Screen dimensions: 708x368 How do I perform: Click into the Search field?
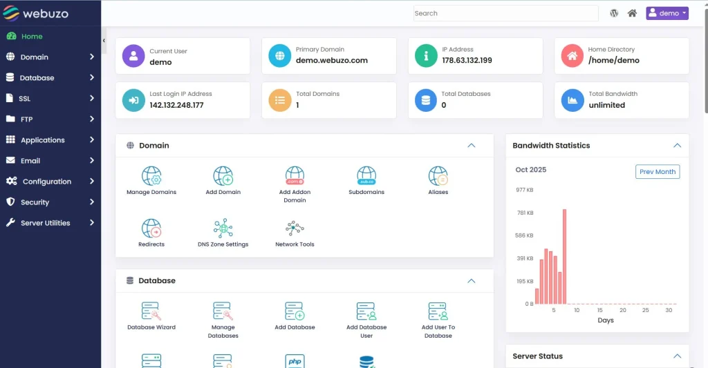click(505, 13)
